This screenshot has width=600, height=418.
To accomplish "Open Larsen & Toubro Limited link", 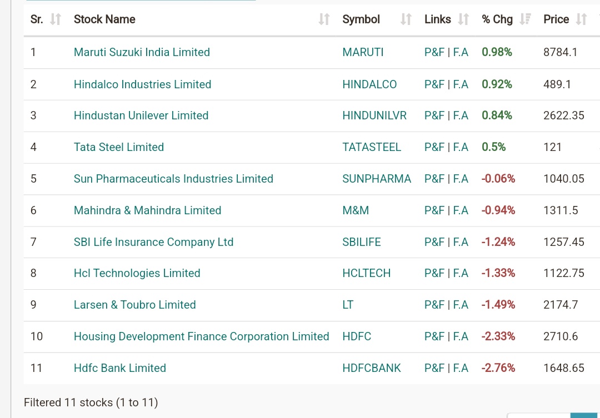I will click(134, 305).
